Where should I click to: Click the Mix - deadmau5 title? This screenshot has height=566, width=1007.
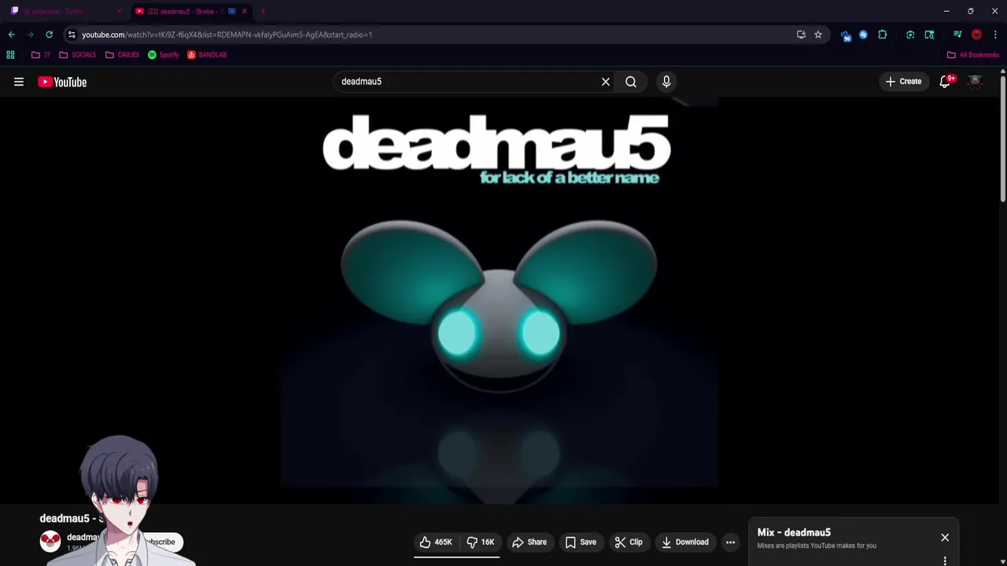(794, 532)
